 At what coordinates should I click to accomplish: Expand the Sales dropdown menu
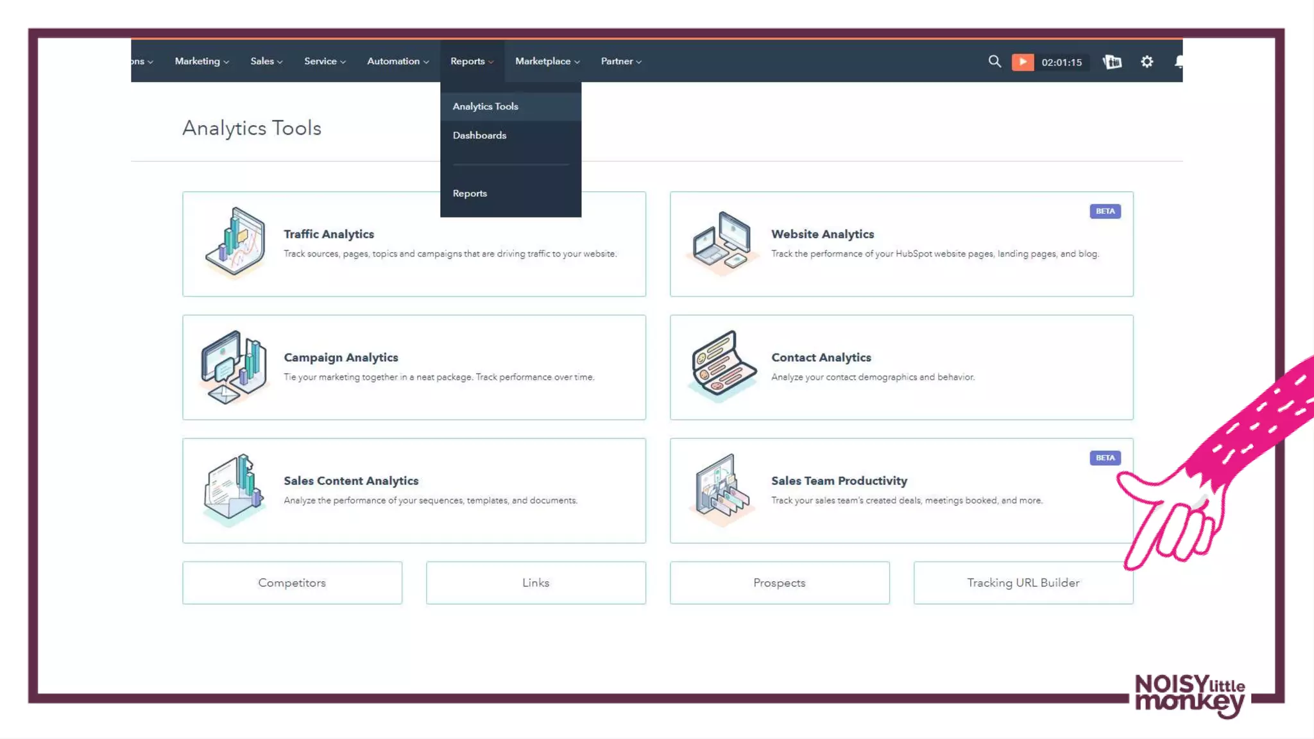[x=266, y=62]
